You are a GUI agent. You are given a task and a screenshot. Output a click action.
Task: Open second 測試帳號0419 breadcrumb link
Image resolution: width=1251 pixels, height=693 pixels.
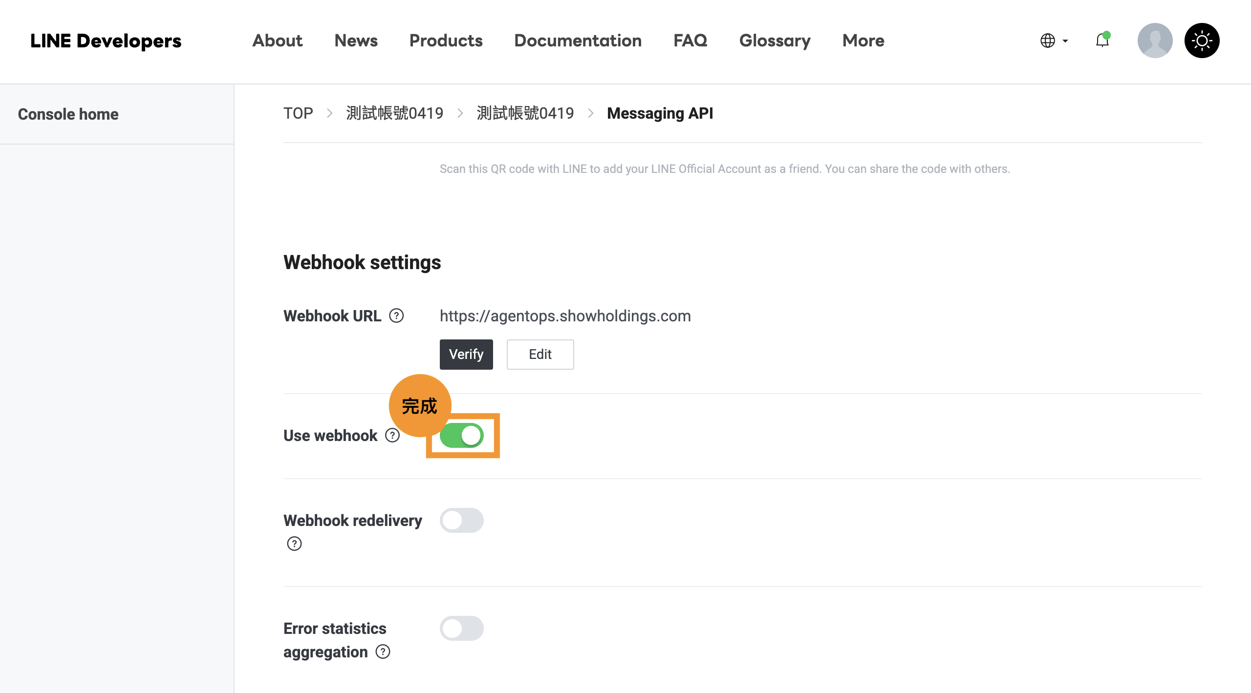525,113
